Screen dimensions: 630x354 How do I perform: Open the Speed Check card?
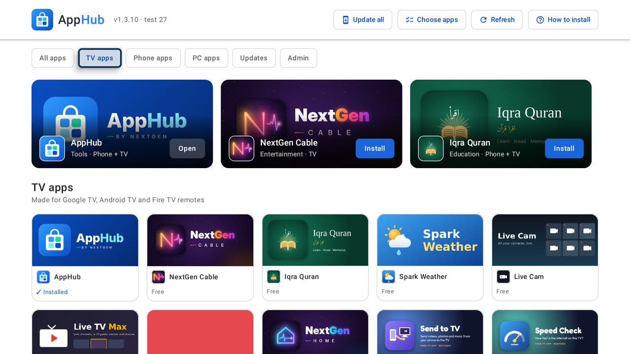545,332
